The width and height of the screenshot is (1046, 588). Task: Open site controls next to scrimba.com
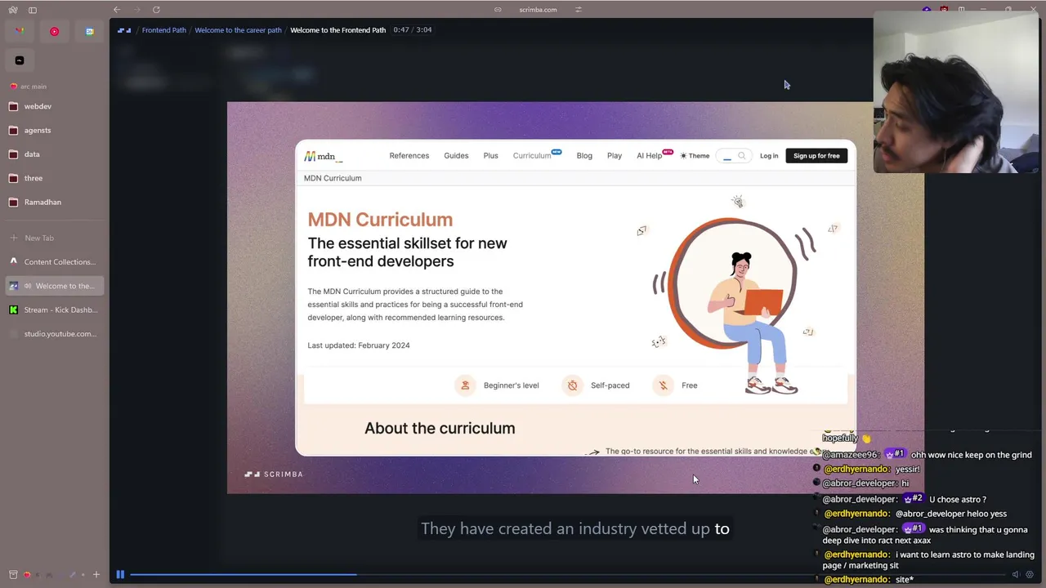[x=579, y=10]
